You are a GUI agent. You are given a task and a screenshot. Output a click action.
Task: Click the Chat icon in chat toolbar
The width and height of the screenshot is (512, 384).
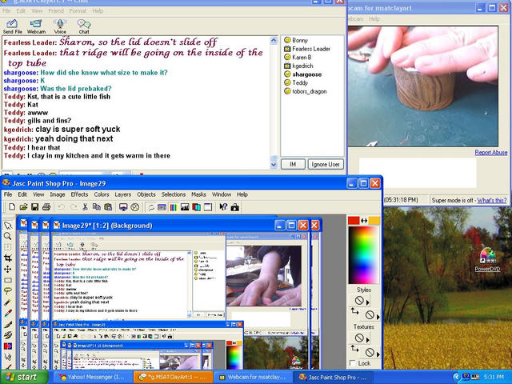coord(84,26)
